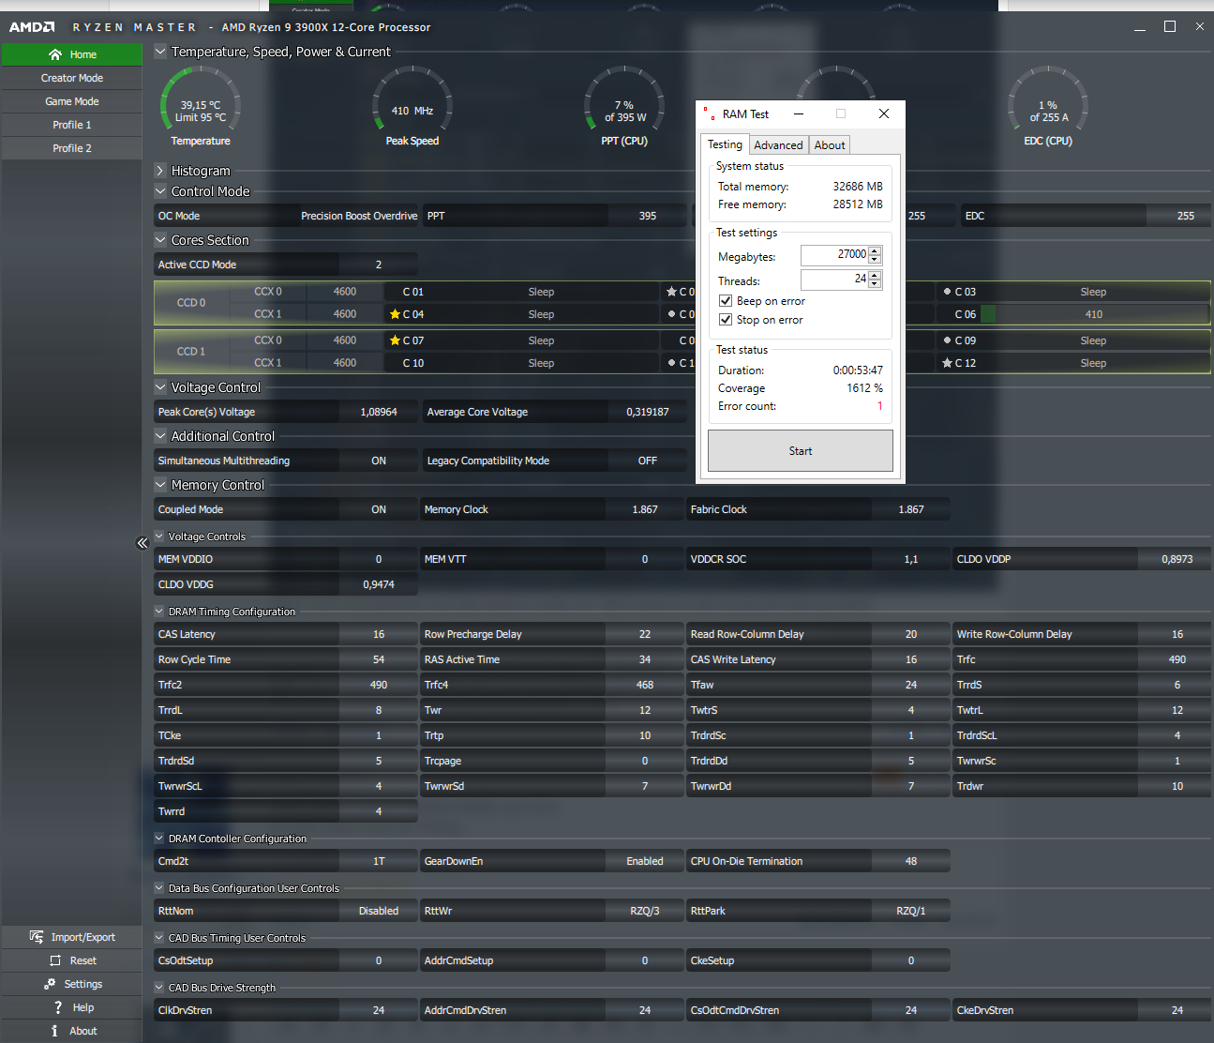Select the Testing tab in RAM Test
1214x1043 pixels.
pos(725,144)
